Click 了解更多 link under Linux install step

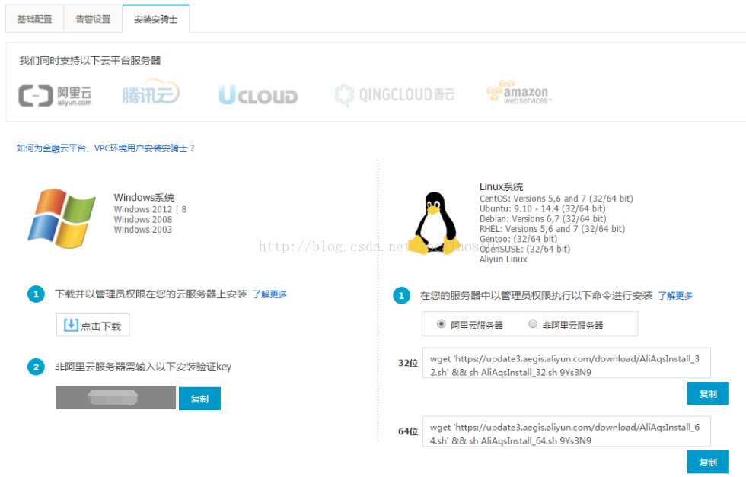click(675, 295)
